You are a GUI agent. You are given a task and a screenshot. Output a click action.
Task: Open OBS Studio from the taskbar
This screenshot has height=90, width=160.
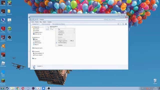[x=49, y=88]
